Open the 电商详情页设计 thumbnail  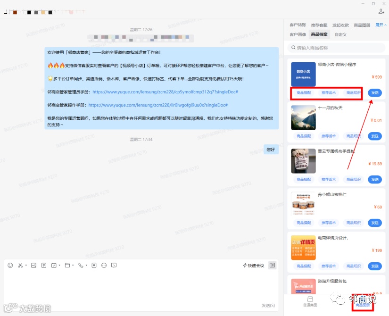(x=303, y=248)
